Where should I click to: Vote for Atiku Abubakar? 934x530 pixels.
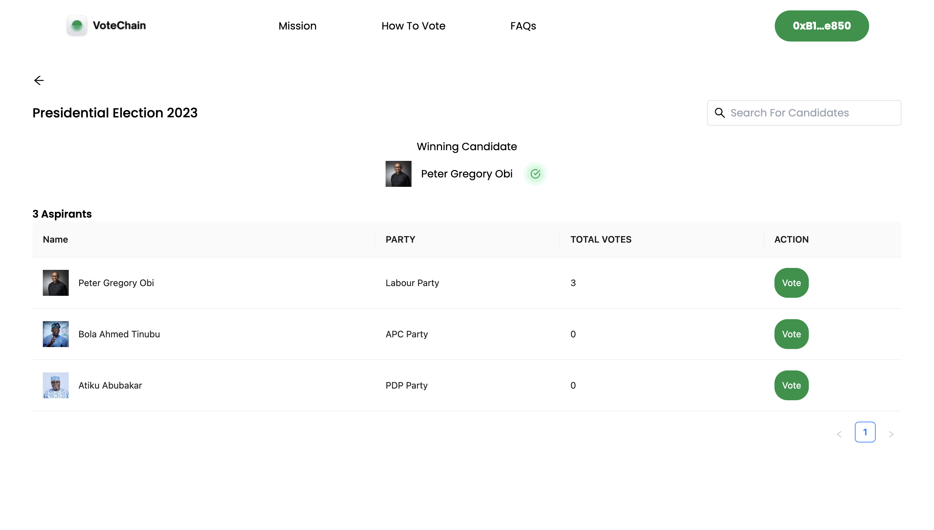pos(791,385)
